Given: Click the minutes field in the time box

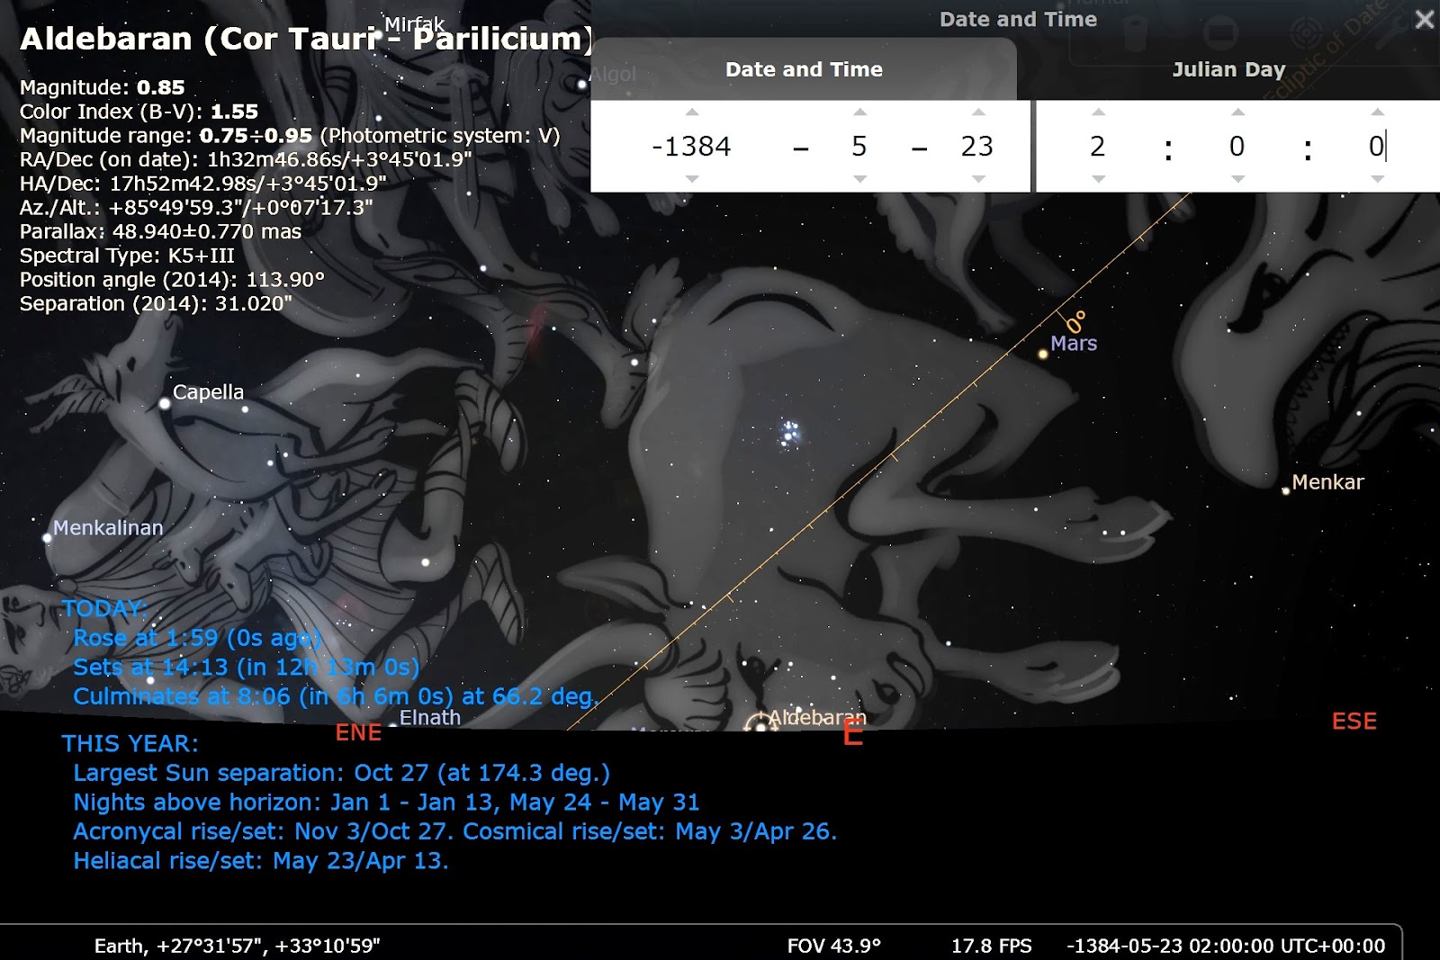Looking at the screenshot, I should pos(1237,146).
